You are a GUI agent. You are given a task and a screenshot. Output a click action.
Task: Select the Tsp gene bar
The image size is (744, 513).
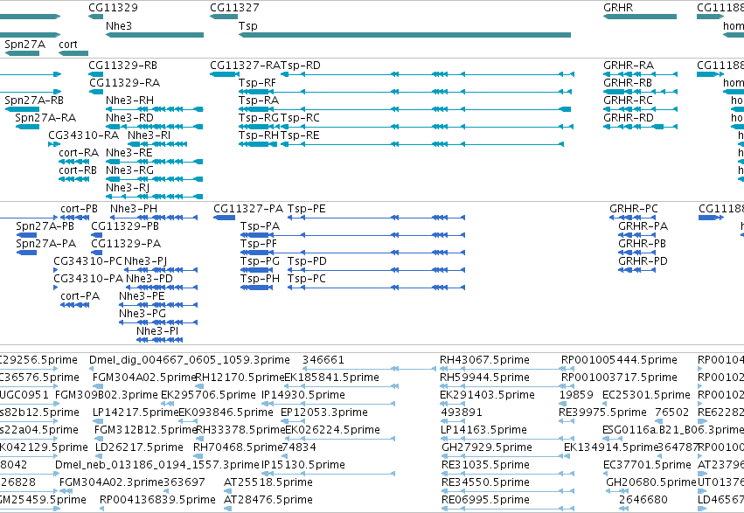(x=405, y=35)
